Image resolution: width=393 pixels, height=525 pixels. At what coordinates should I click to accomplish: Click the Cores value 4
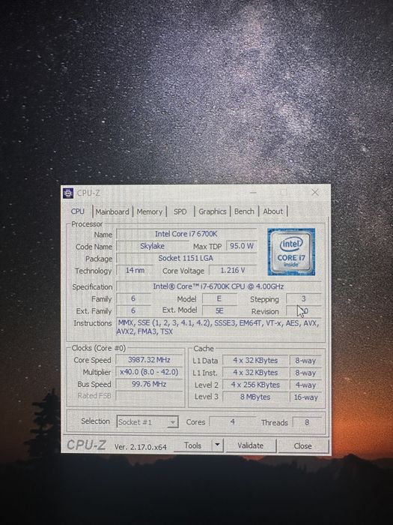point(233,421)
